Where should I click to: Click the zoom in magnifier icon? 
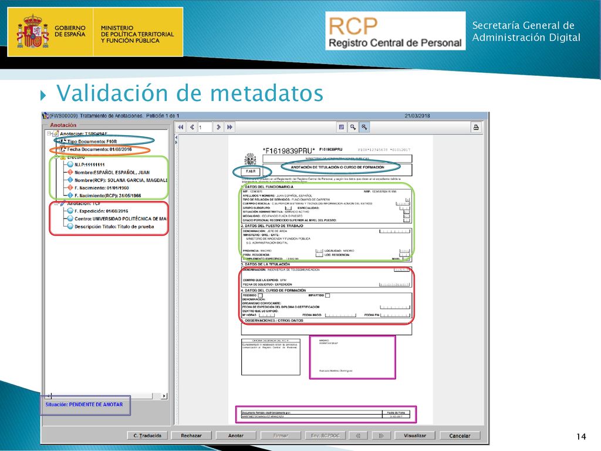[x=353, y=127]
